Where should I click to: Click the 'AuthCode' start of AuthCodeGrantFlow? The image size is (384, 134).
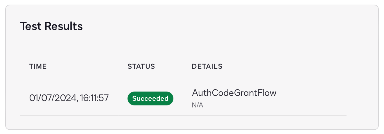(207, 93)
